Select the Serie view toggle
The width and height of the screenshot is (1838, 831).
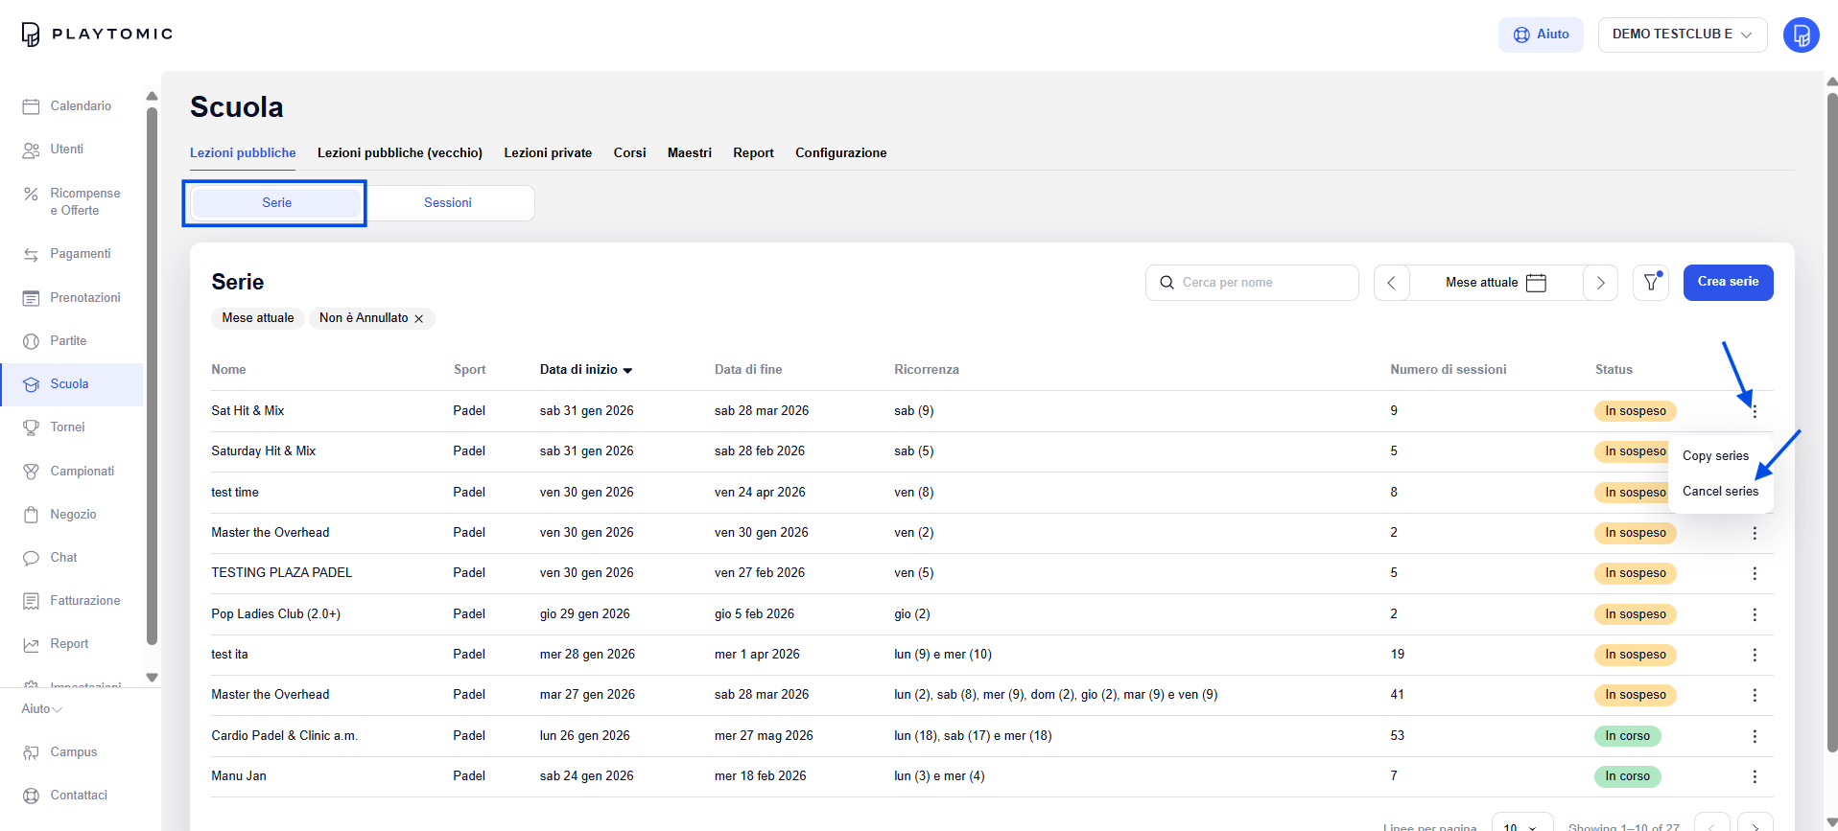[x=276, y=203]
